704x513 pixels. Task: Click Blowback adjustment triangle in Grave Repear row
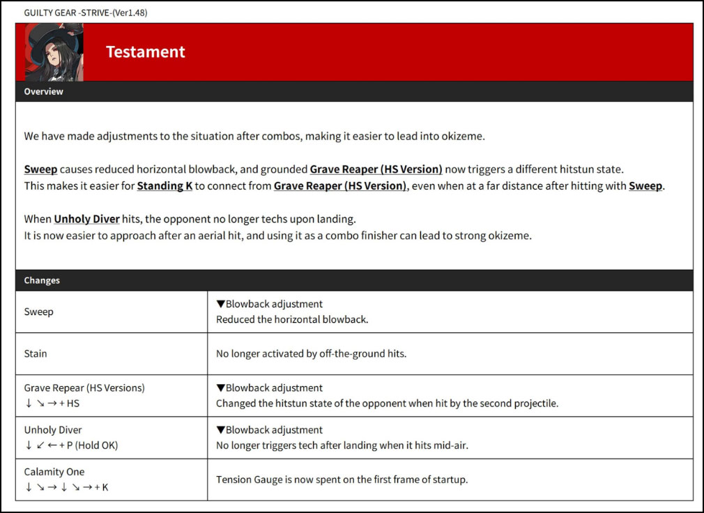point(221,388)
